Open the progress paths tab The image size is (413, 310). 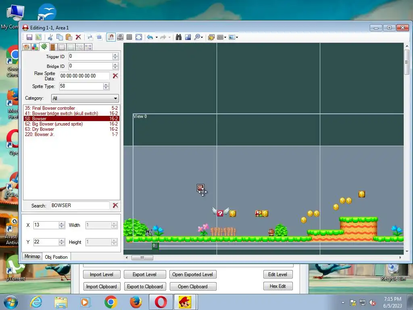pyautogui.click(x=88, y=47)
